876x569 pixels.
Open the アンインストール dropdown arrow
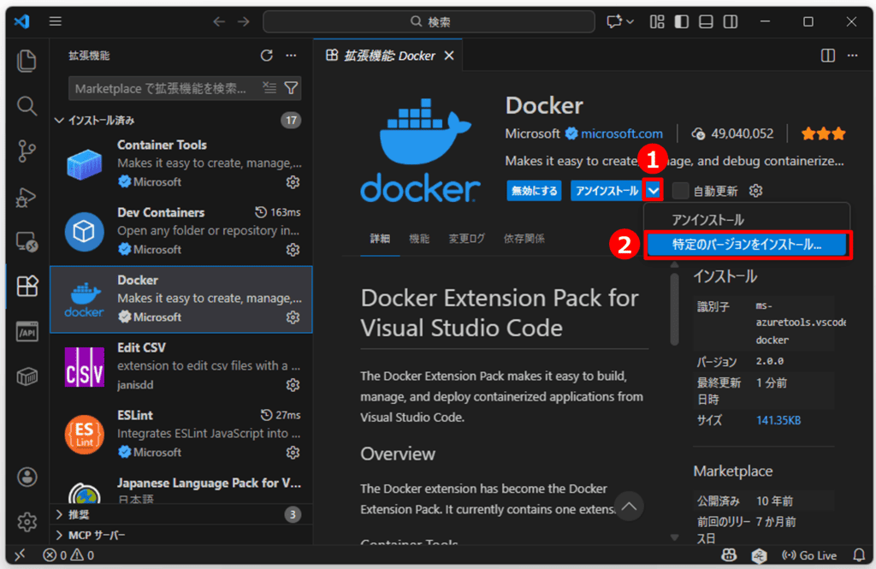pos(653,190)
